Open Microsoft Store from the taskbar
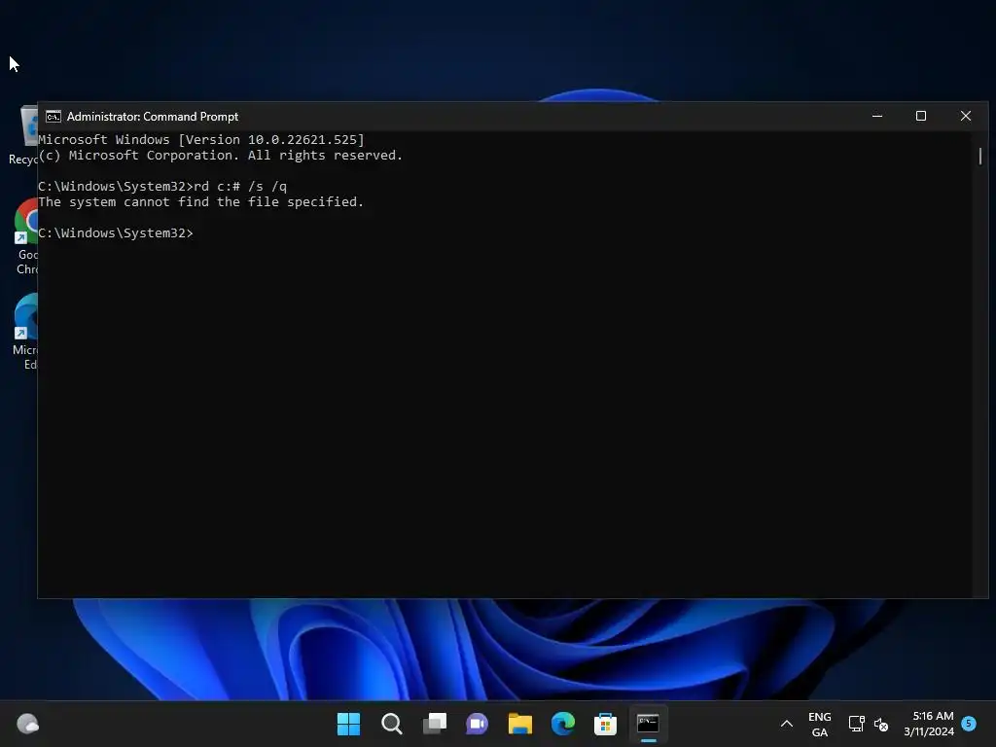 [x=605, y=724]
